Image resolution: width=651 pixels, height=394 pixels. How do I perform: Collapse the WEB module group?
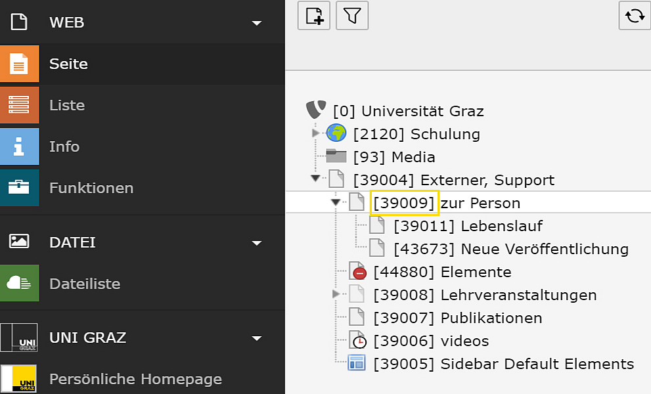tap(257, 23)
